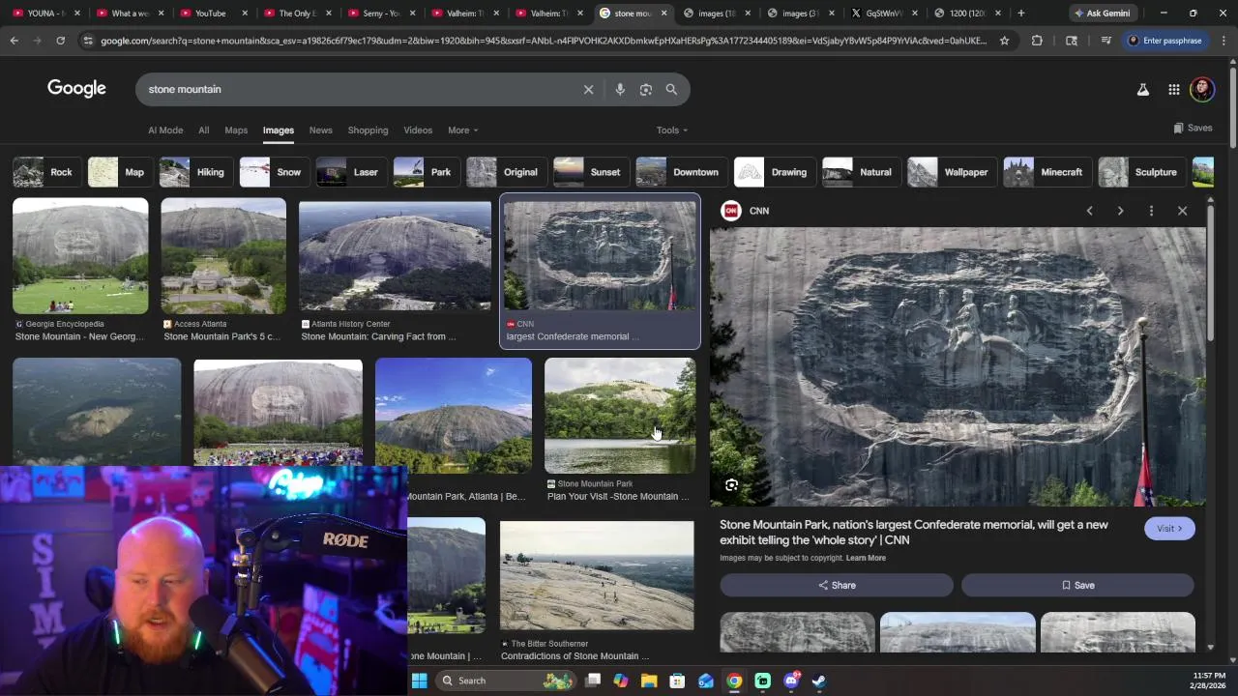
Task: Open more options in image preview
Action: [1151, 211]
